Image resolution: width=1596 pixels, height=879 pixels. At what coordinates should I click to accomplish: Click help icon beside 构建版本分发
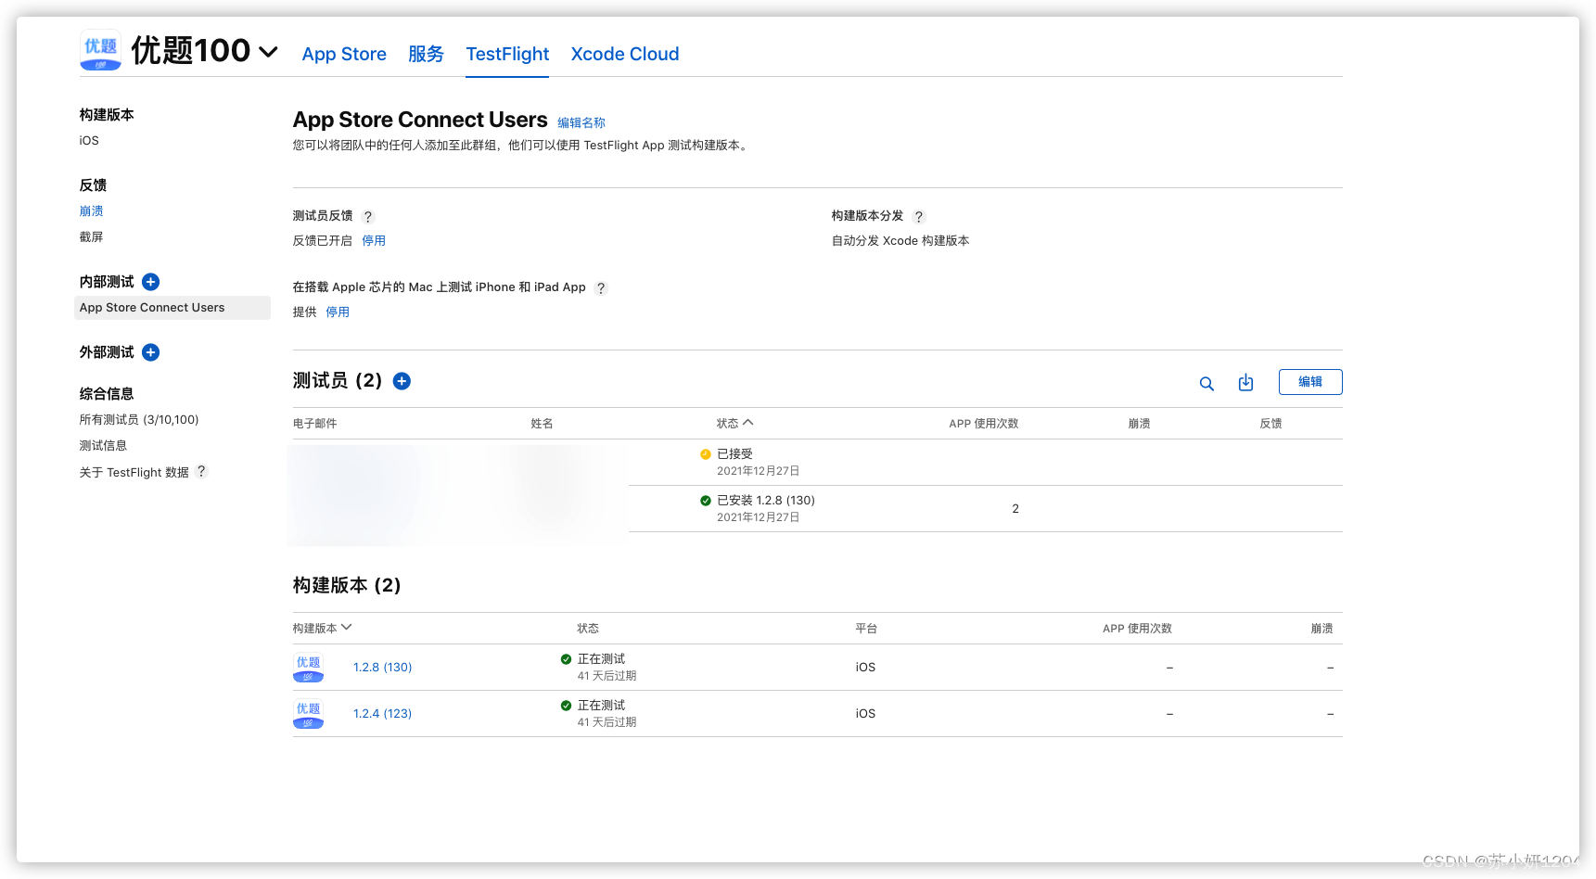(x=919, y=216)
